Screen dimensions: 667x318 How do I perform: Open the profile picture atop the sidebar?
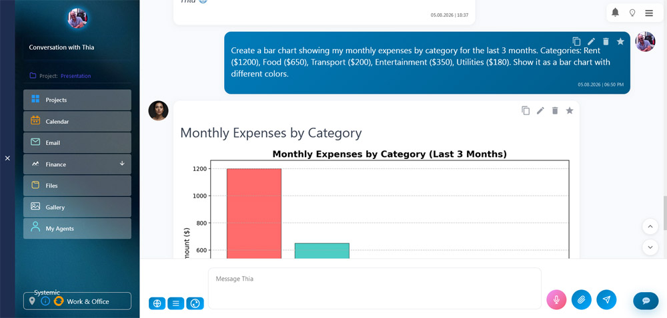(x=77, y=18)
